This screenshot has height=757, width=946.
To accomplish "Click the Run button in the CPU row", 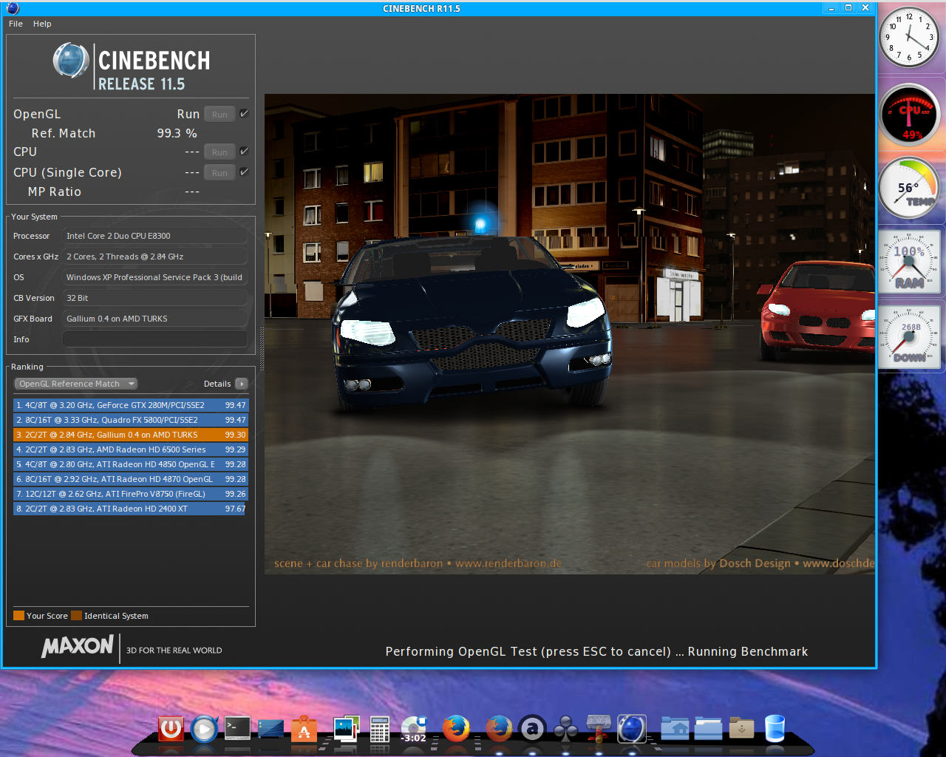I will point(220,152).
